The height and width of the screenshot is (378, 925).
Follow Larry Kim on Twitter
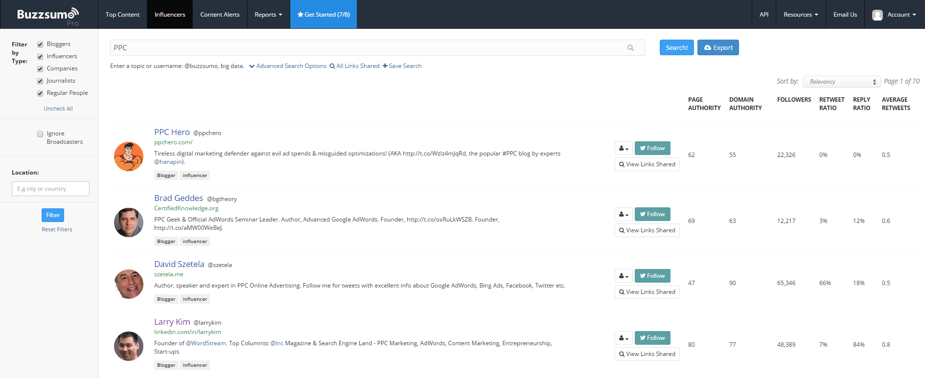tap(652, 338)
